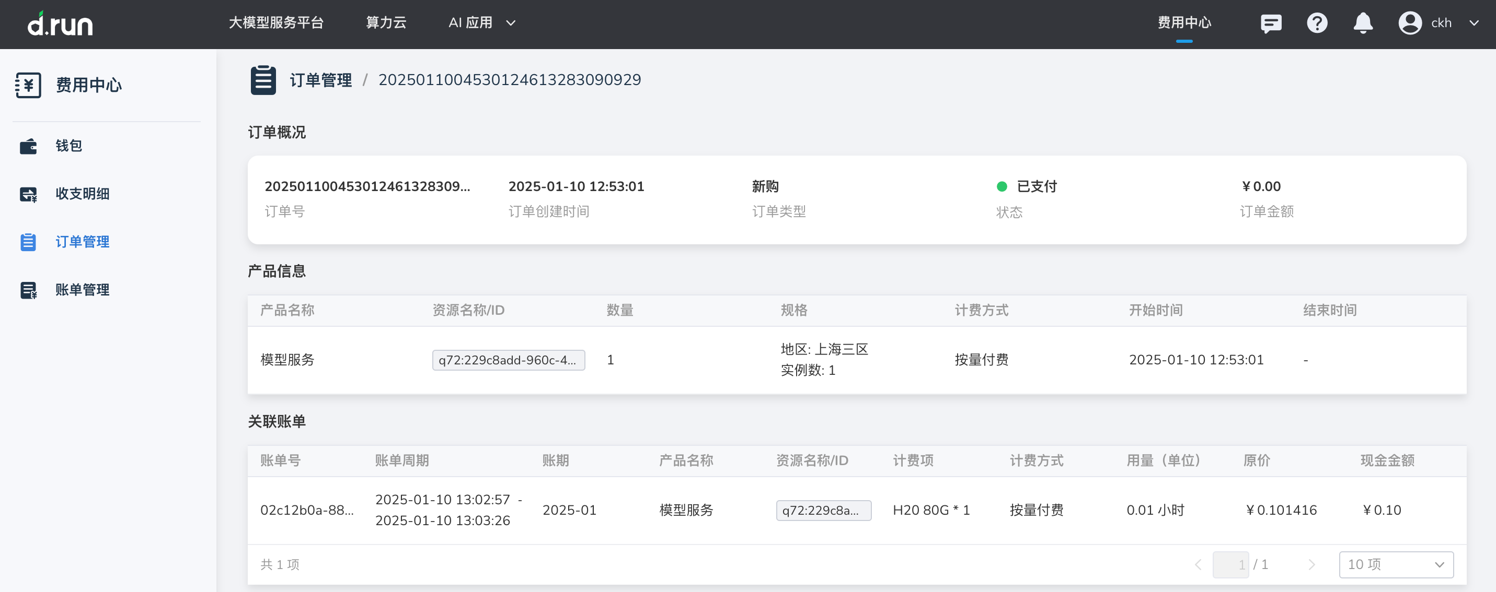Open the chat messages icon
This screenshot has width=1496, height=592.
coord(1271,23)
